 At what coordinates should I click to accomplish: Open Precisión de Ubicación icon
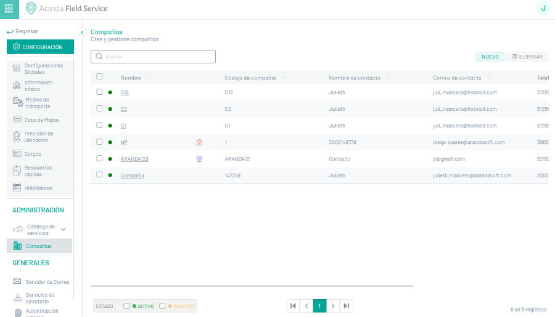coord(17,137)
